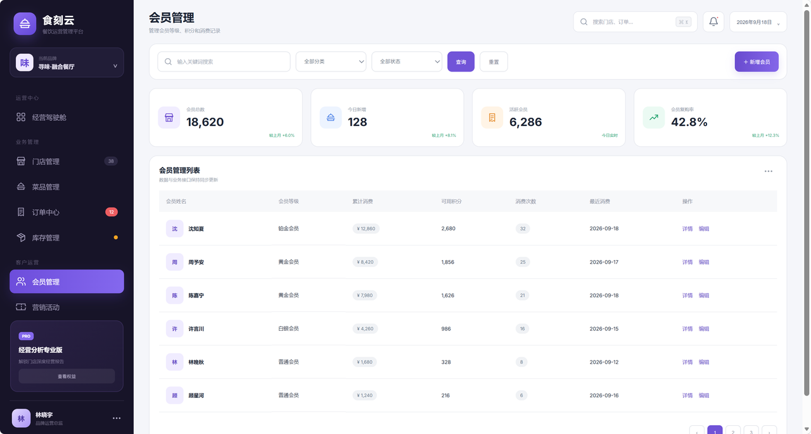Open the 全部分类 dropdown
Screen dimensions: 811x434
(x=331, y=61)
